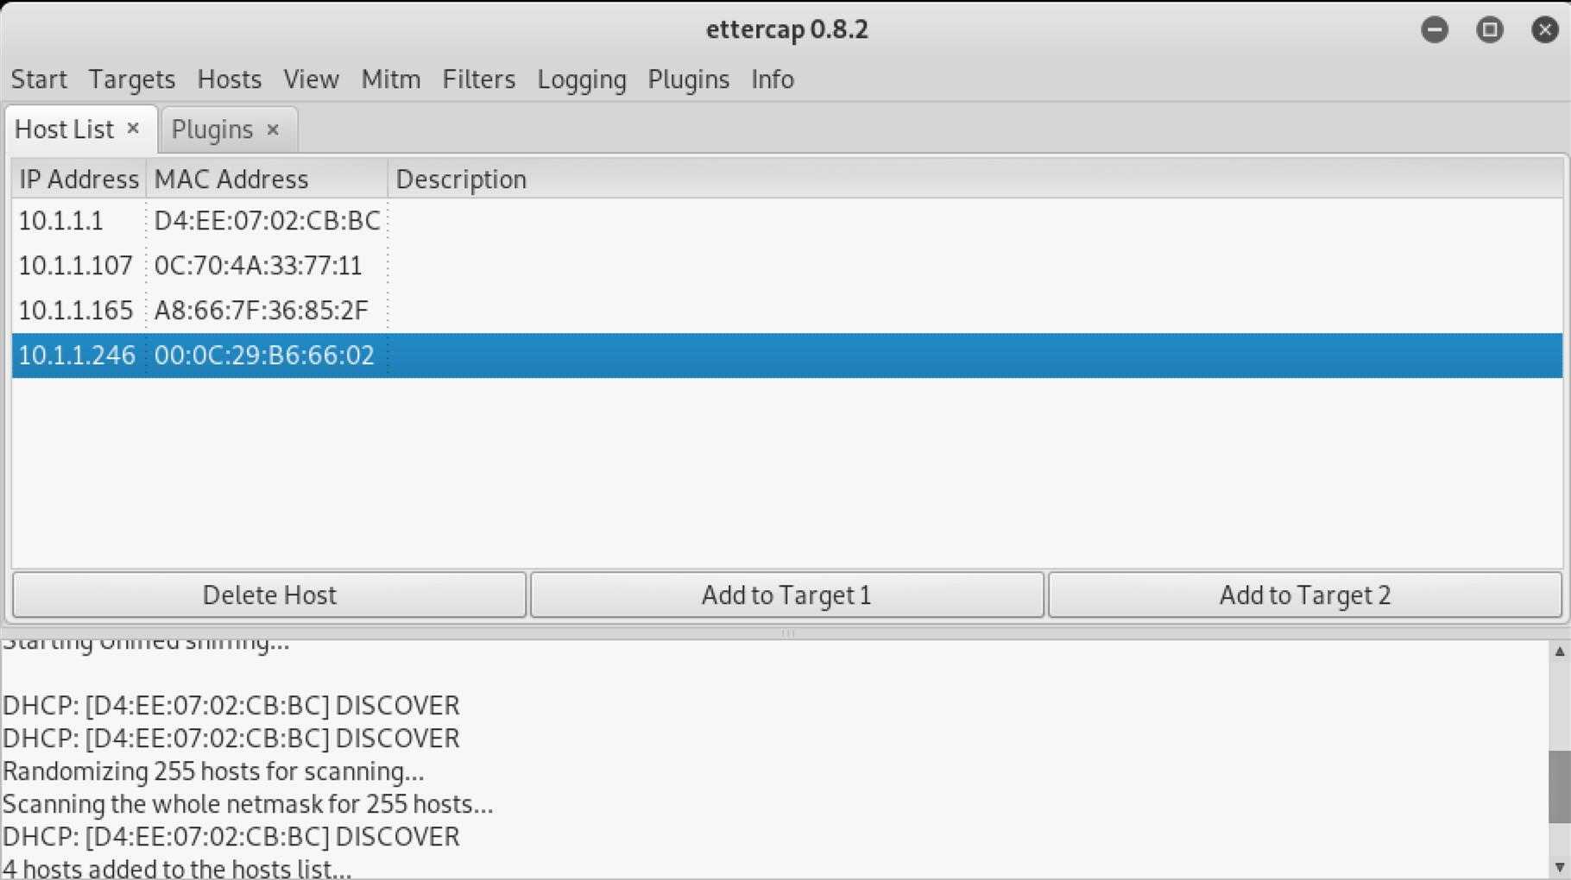Close the ettercap window

point(1545,30)
